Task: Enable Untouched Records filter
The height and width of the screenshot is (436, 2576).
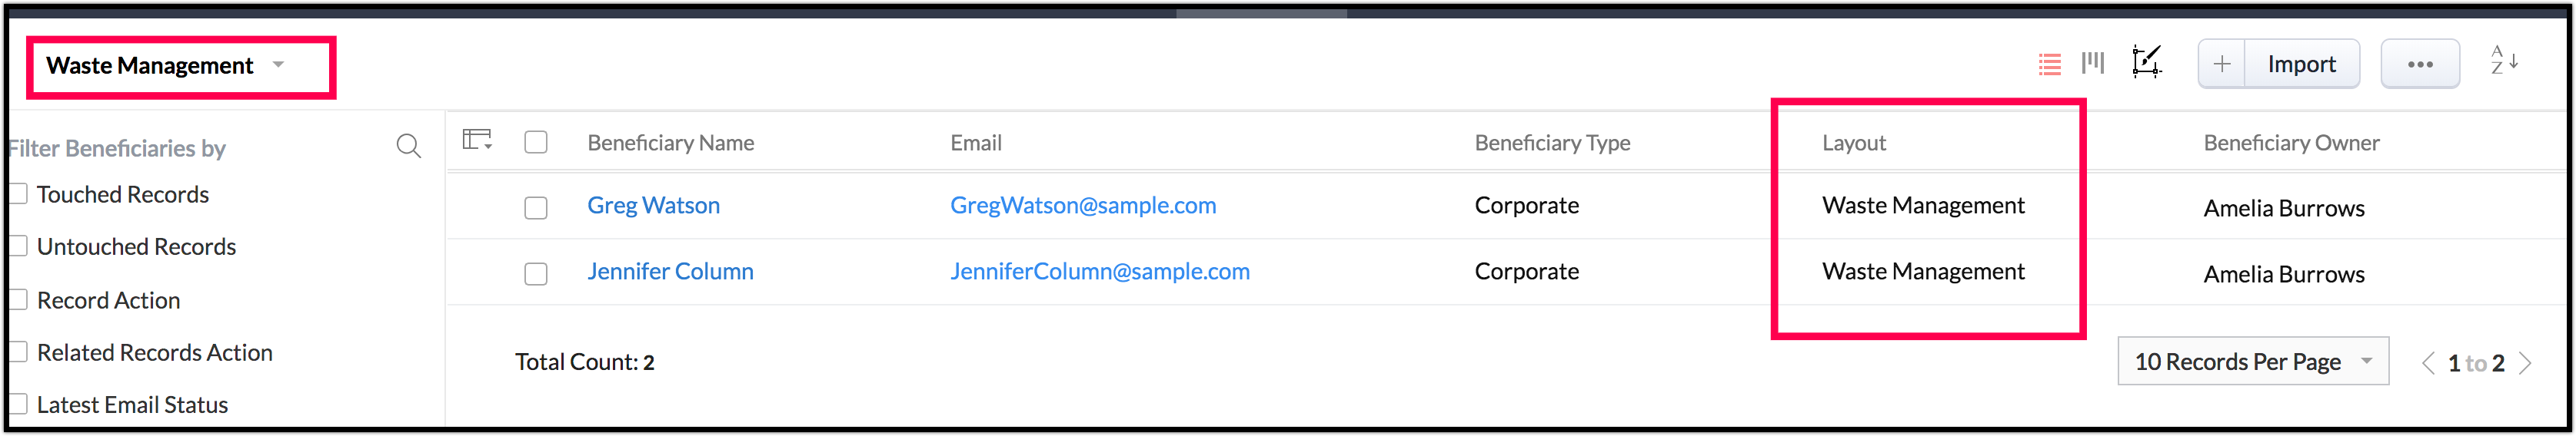Action: pyautogui.click(x=19, y=246)
